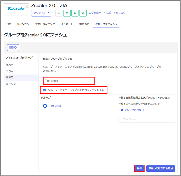The image size is (181, 176).
Task: Click the プッシュされたグループ heading
Action: (19, 57)
